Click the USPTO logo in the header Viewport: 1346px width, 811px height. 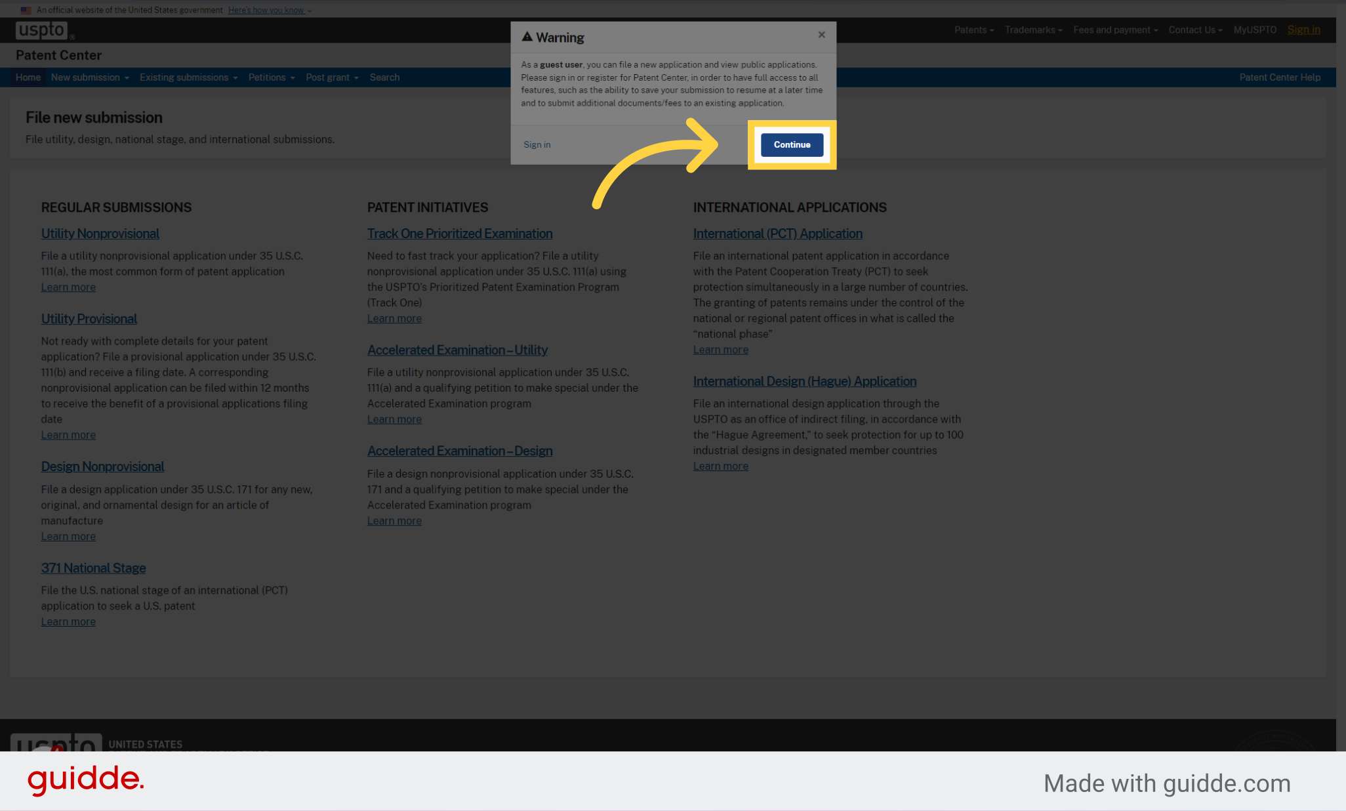click(43, 30)
